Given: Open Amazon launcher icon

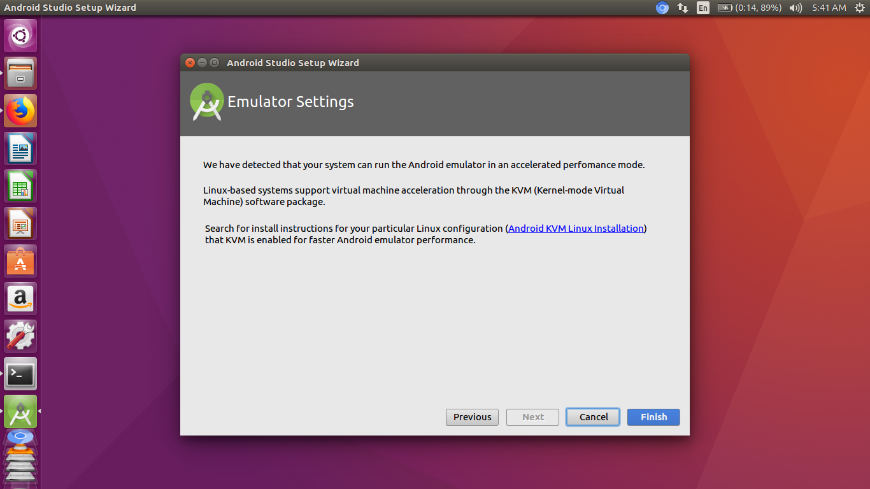Looking at the screenshot, I should [x=20, y=299].
